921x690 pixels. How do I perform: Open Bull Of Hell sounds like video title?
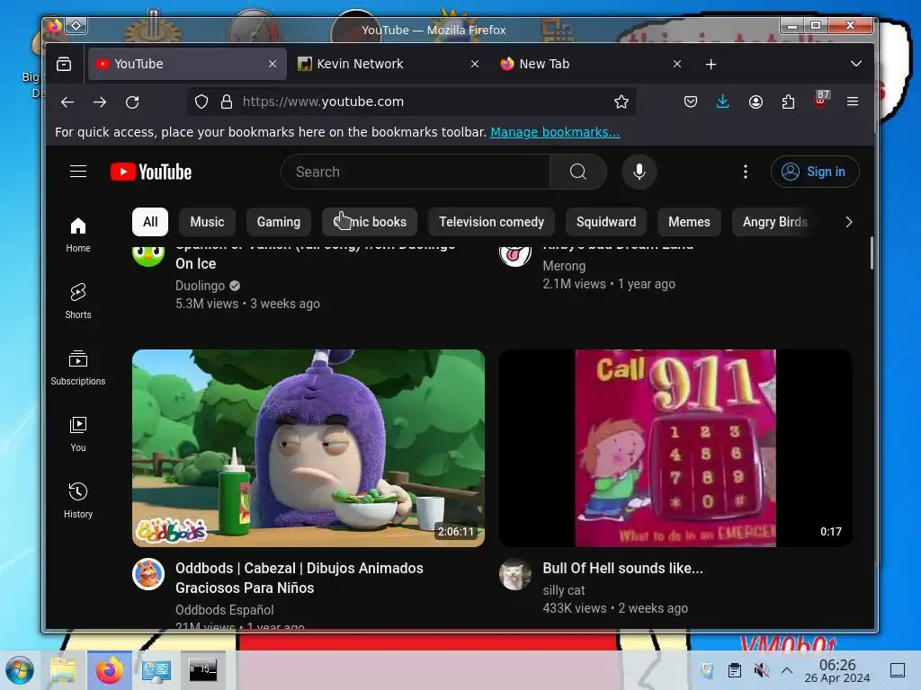pyautogui.click(x=622, y=568)
